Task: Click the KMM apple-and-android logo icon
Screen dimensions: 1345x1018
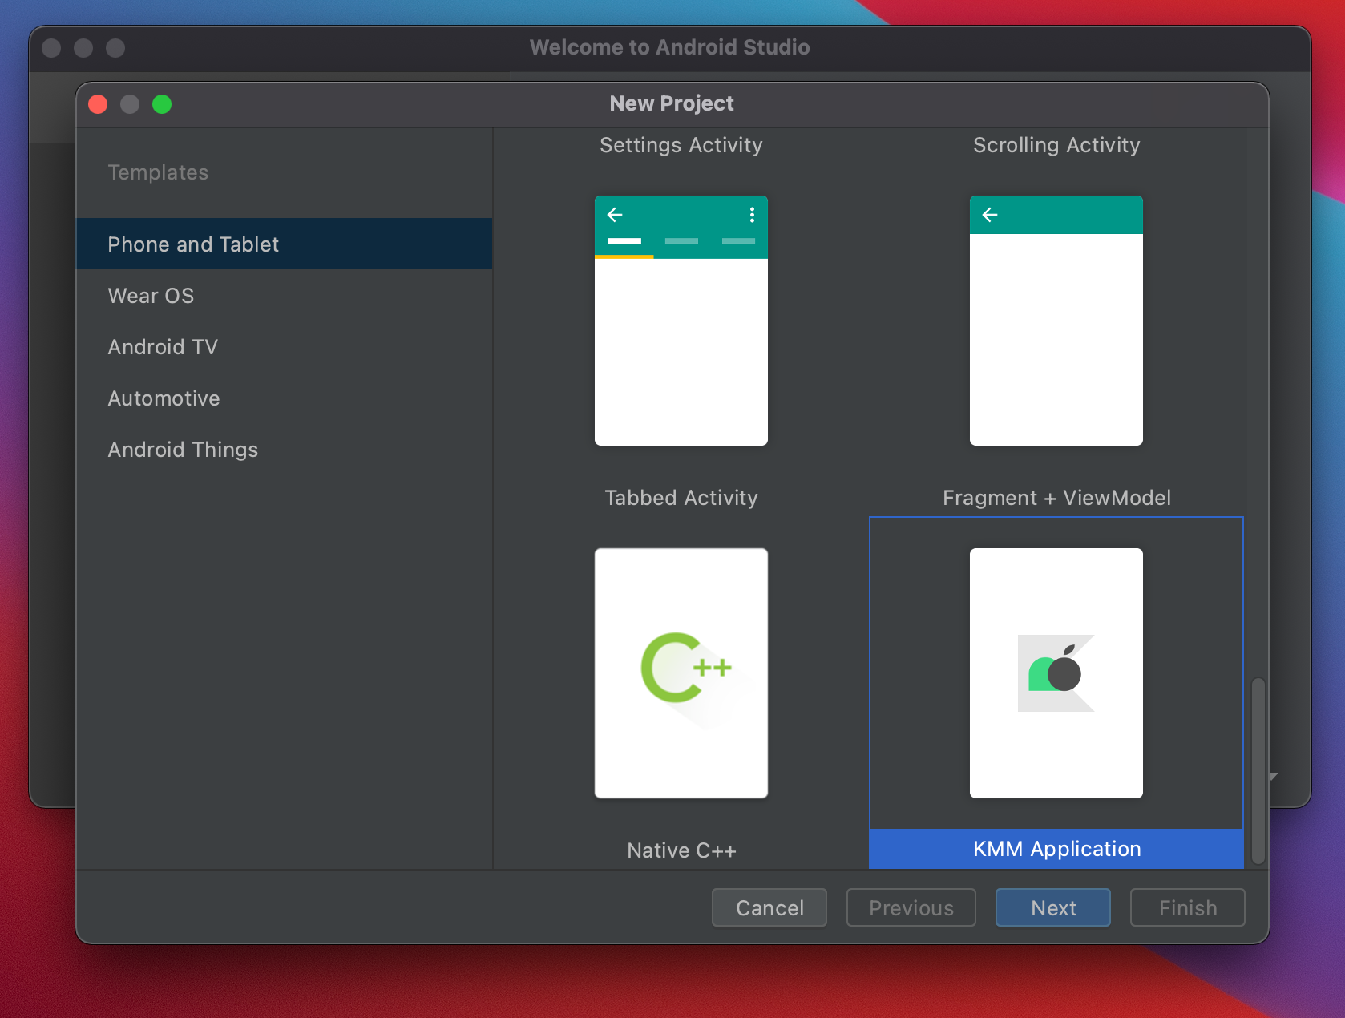Action: pos(1056,673)
